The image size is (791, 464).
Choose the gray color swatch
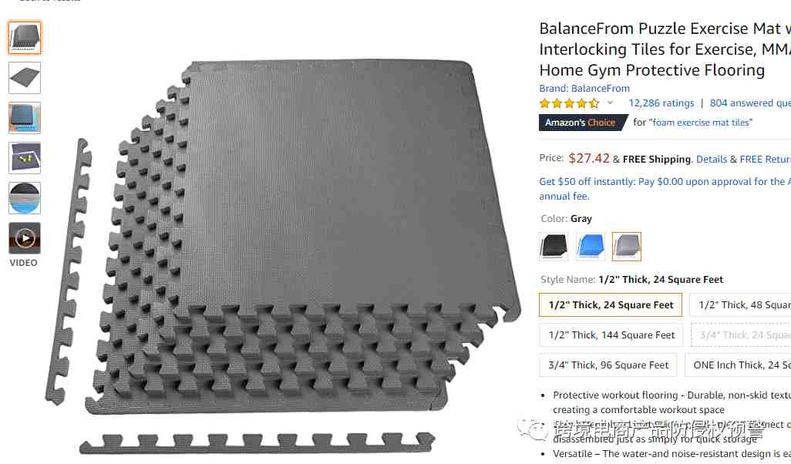click(627, 247)
